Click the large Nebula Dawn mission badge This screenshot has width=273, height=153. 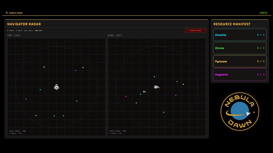(240, 112)
